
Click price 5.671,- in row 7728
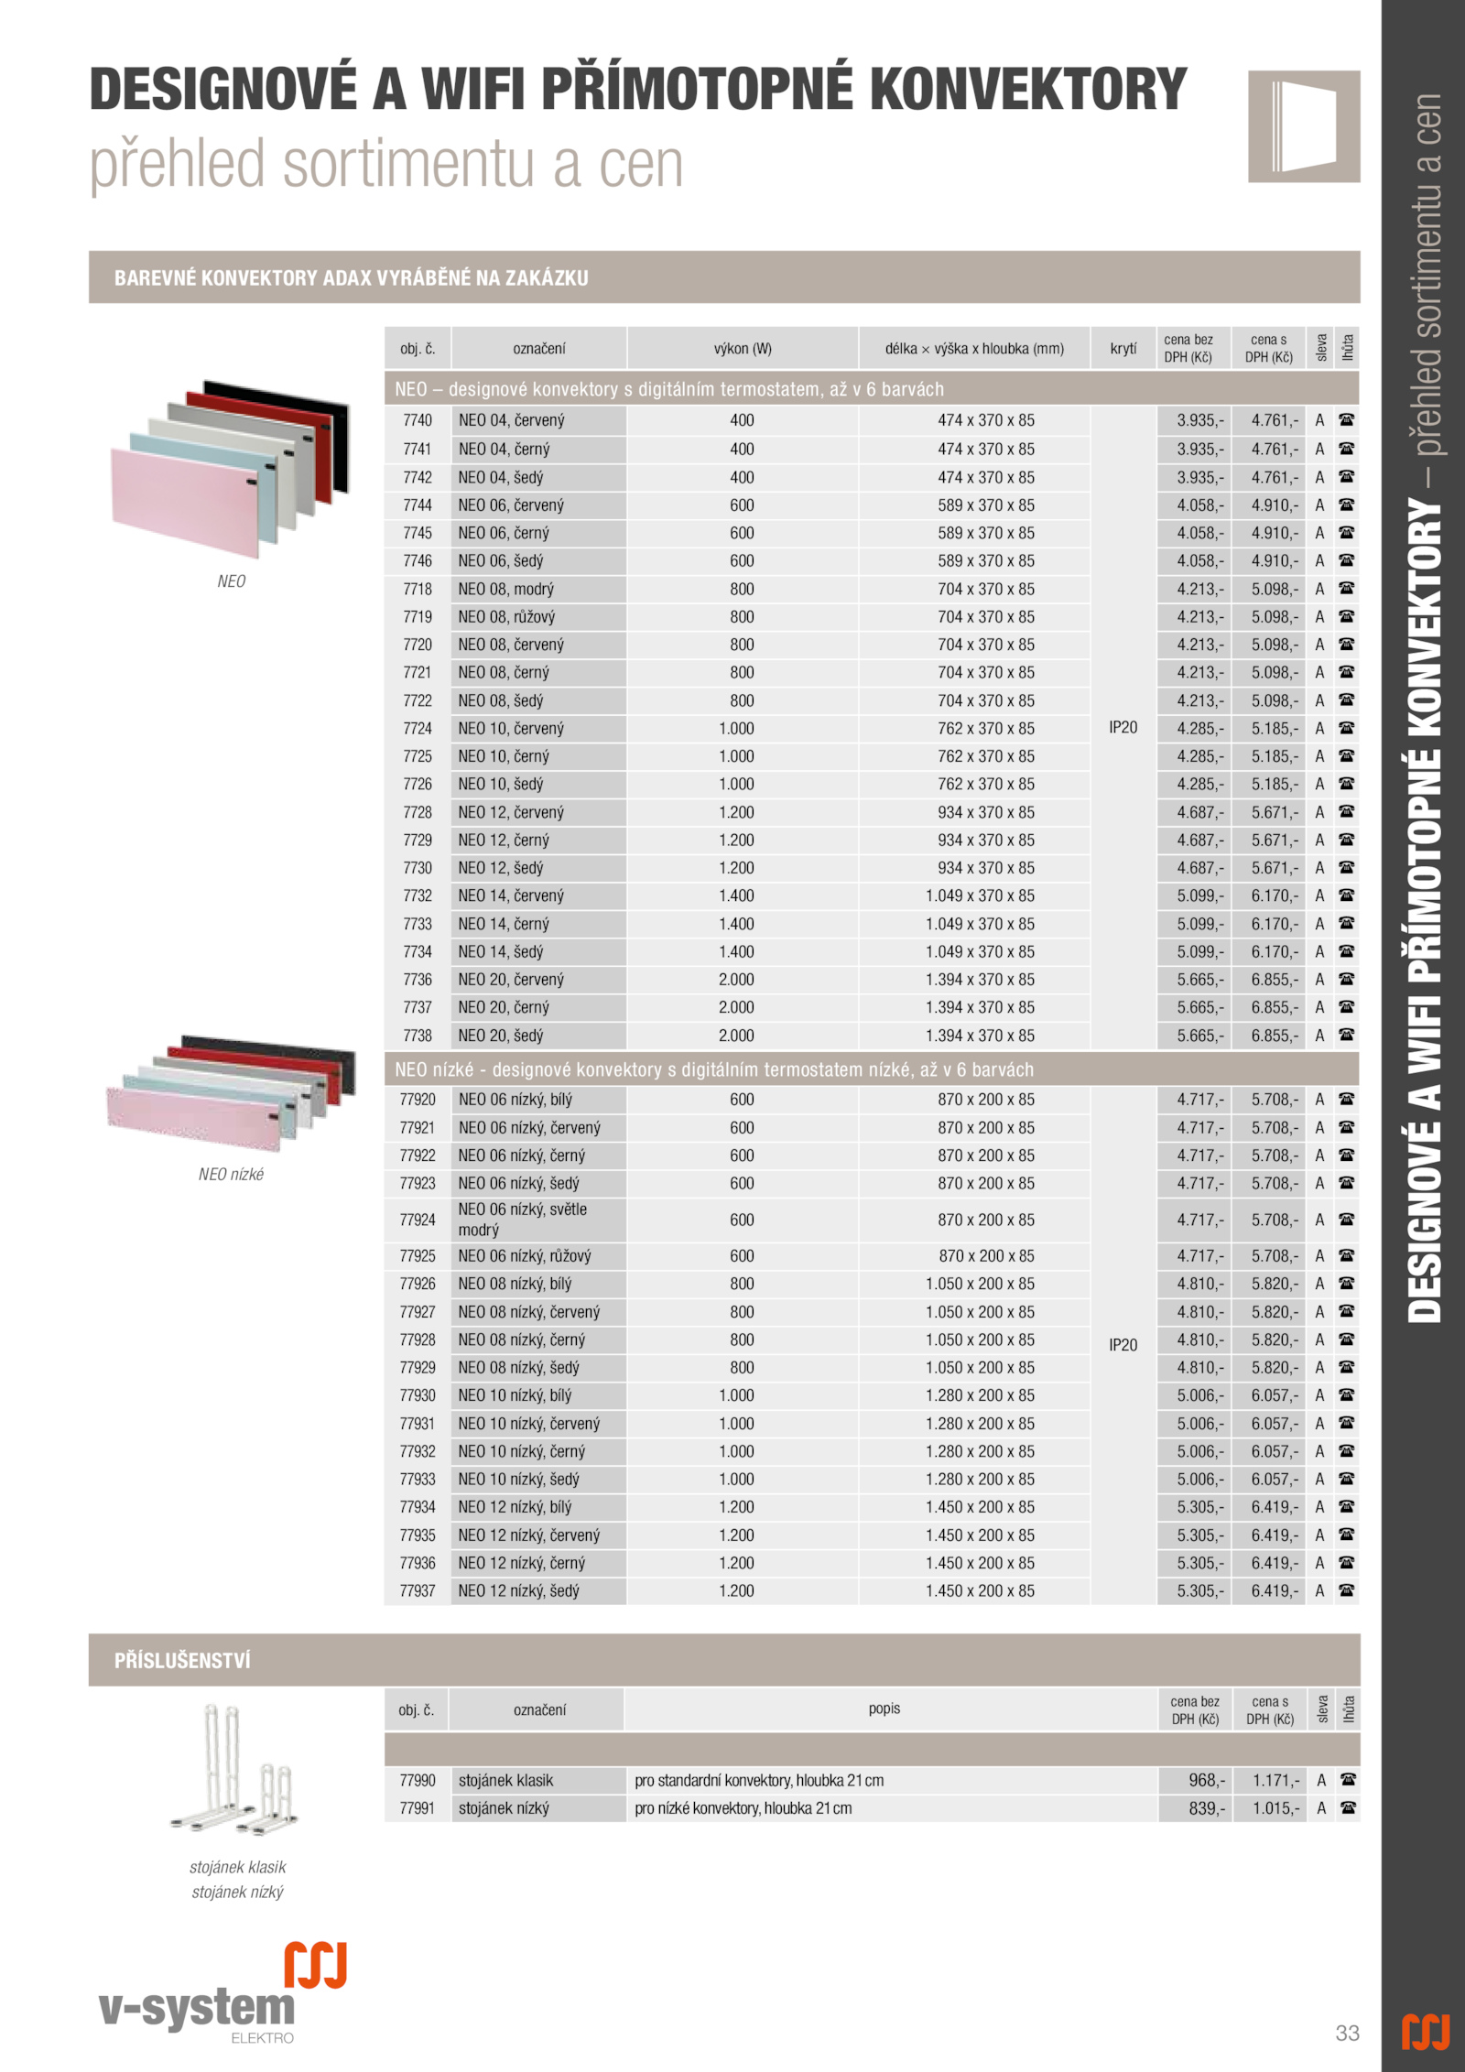coord(1275,811)
